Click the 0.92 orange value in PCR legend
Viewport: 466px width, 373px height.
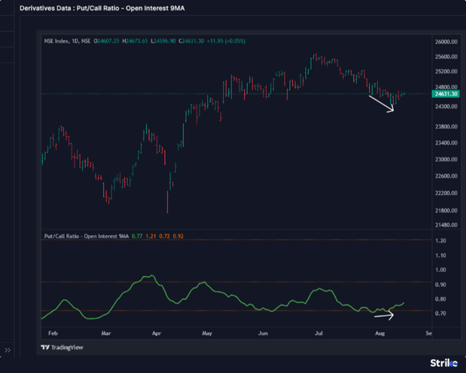[x=177, y=235]
